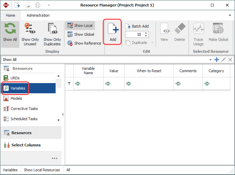Increase the batch add count spinner
Screen dimensions: 235x175
(x=146, y=33)
